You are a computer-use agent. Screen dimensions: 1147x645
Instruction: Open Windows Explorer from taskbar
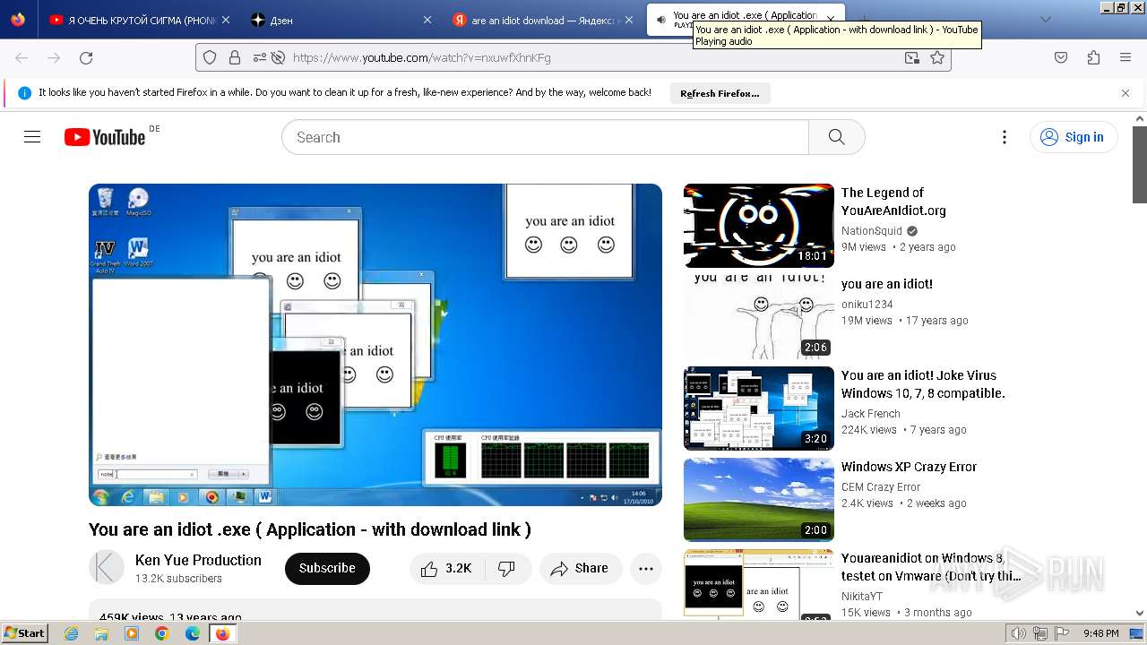[101, 633]
